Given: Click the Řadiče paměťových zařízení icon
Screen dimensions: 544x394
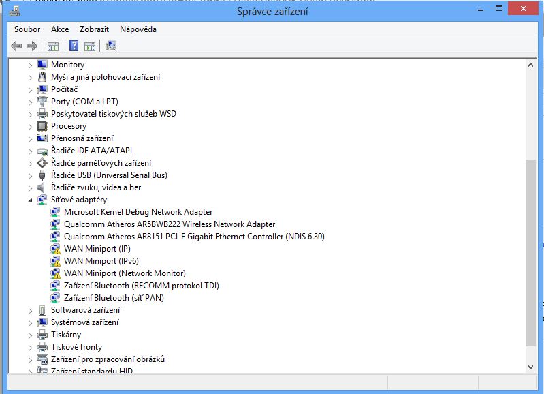Looking at the screenshot, I should 42,163.
